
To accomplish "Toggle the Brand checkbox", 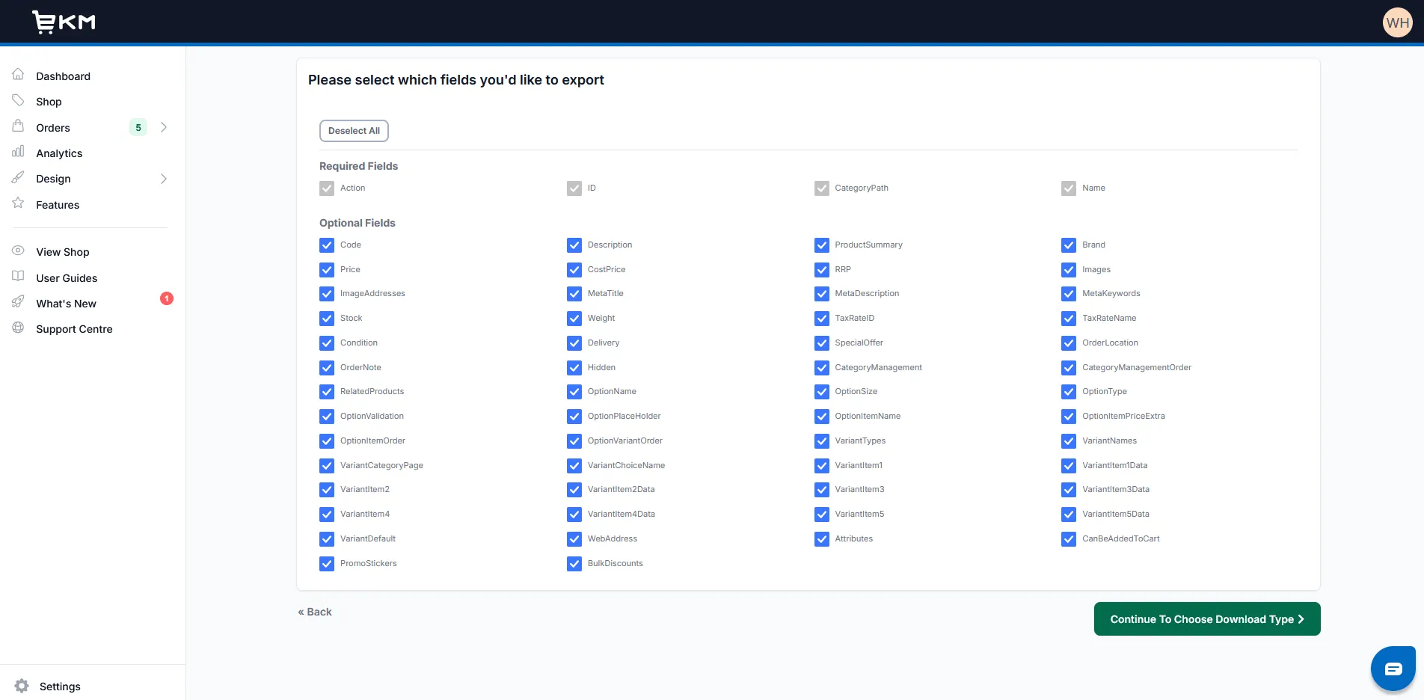I will coord(1069,245).
